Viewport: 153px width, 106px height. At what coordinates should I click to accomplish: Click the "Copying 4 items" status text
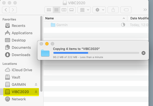[76, 49]
